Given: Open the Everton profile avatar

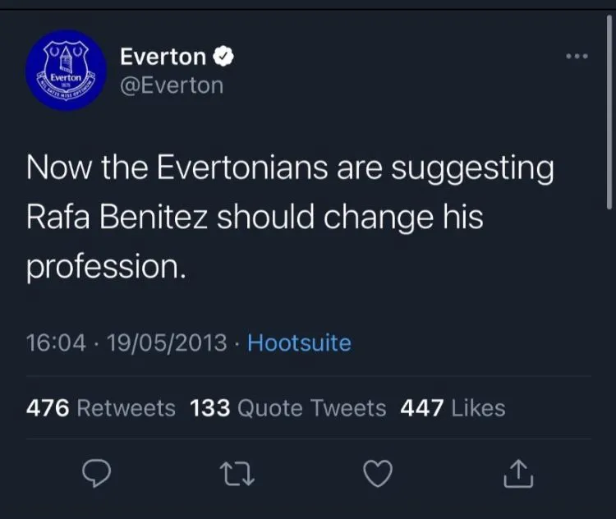Looking at the screenshot, I should click(x=66, y=70).
